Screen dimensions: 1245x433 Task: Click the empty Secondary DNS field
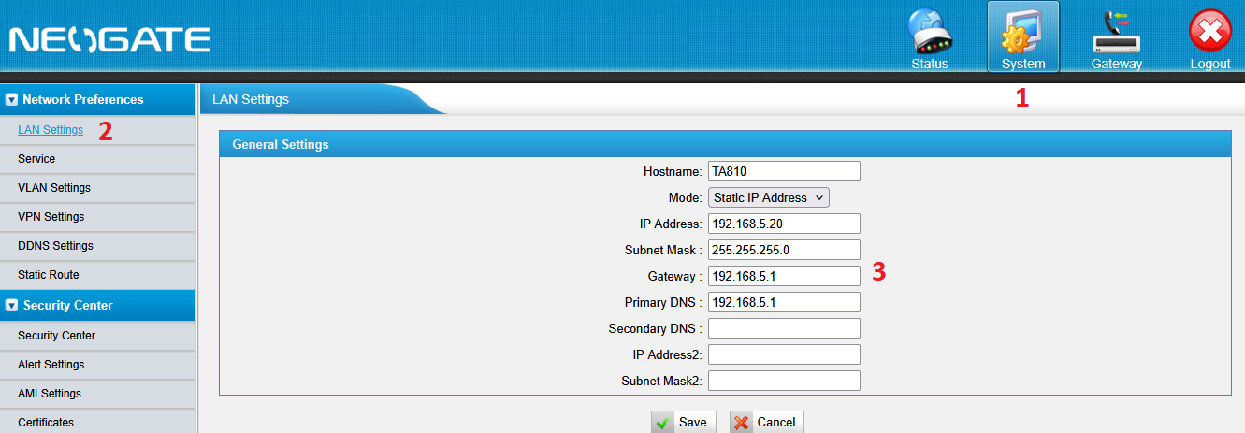783,328
